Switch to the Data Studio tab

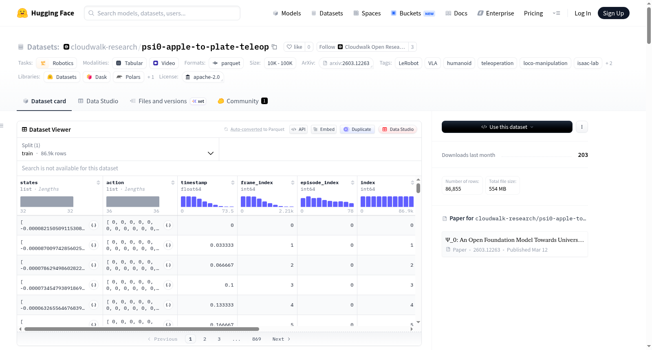tap(98, 101)
